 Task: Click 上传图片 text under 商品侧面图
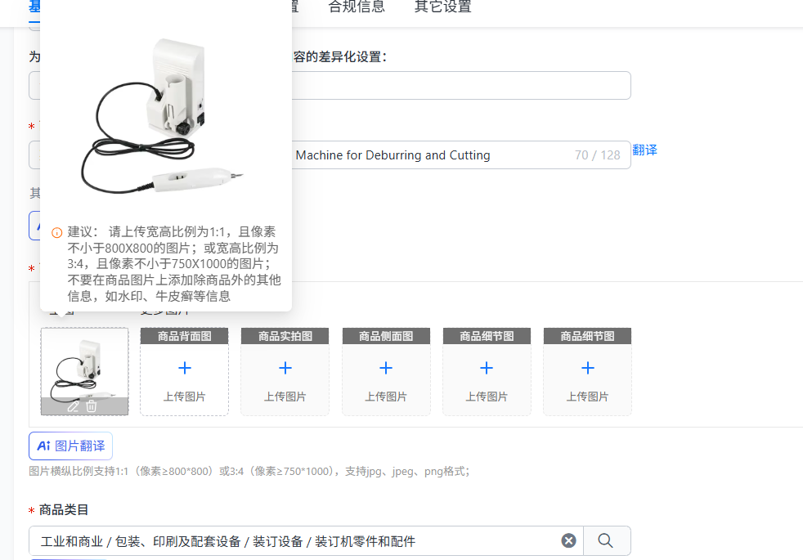point(386,396)
